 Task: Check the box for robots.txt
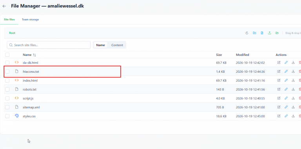(x=7, y=90)
